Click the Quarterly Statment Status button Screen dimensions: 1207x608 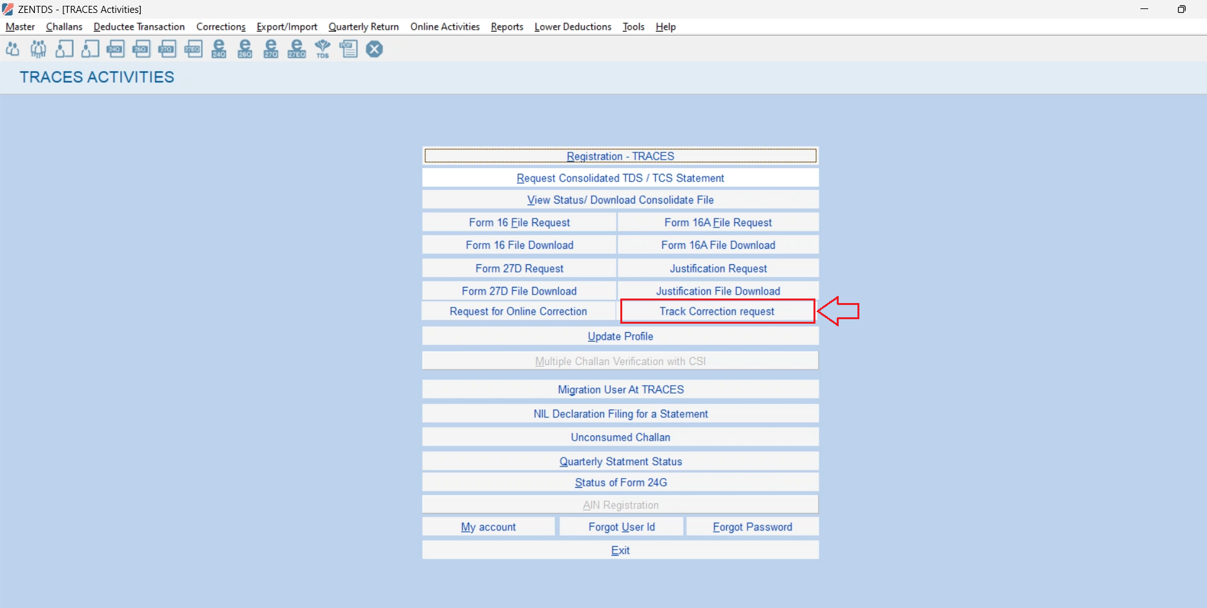620,461
